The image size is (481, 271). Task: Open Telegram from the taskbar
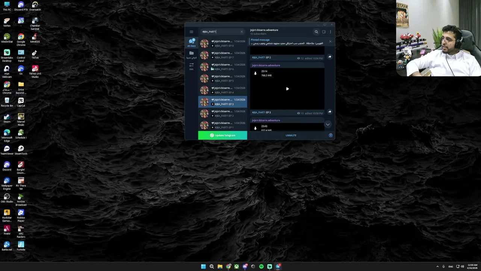click(278, 266)
